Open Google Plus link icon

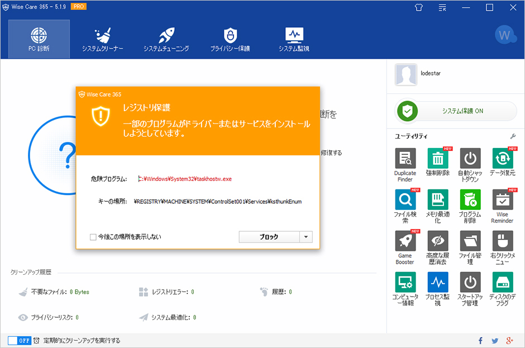[x=509, y=341]
